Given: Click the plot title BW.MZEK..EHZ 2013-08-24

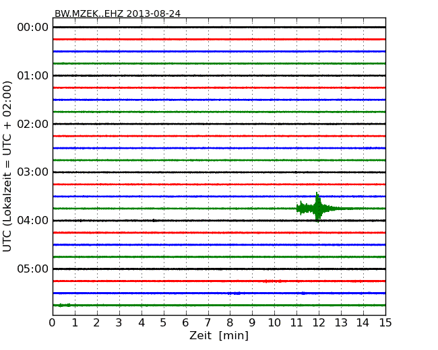Looking at the screenshot, I should click(x=117, y=13).
